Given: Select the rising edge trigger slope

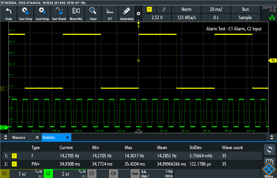Looking at the screenshot, I should (x=164, y=9).
